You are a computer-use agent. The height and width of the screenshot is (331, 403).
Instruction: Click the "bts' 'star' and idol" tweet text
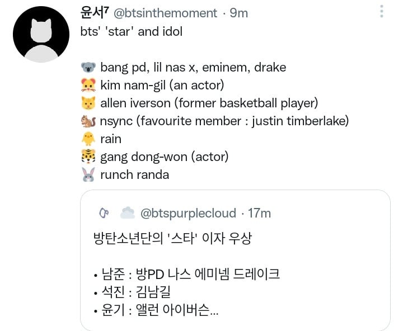coord(132,31)
